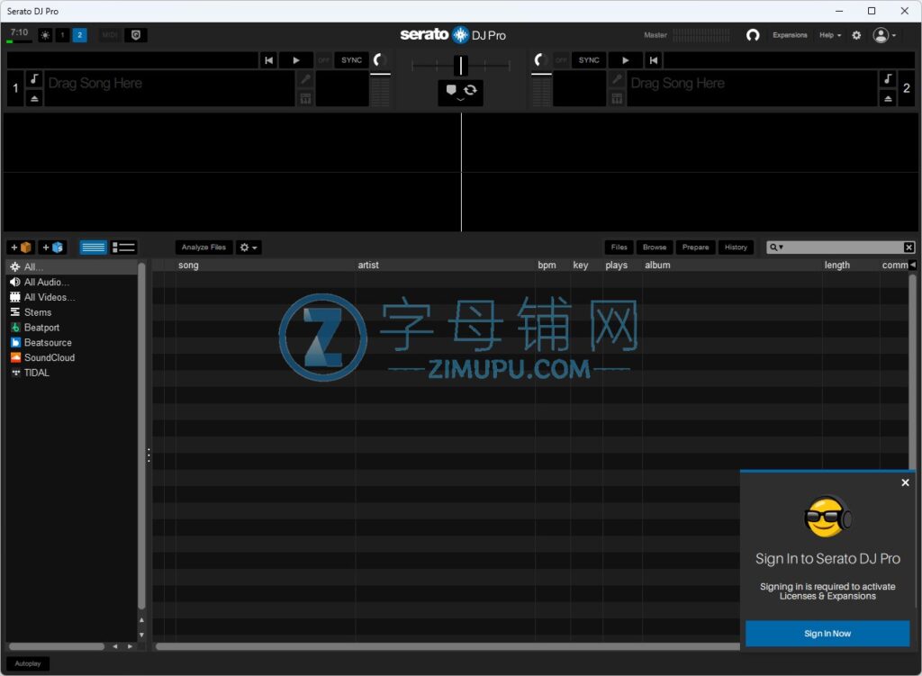This screenshot has width=922, height=676.
Task: Eject the track from deck 1
Action: click(34, 98)
